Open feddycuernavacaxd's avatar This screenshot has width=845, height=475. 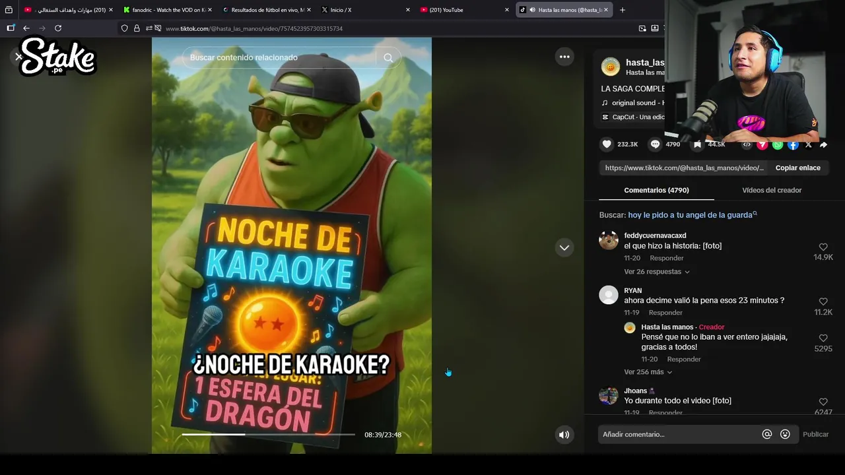click(x=609, y=240)
